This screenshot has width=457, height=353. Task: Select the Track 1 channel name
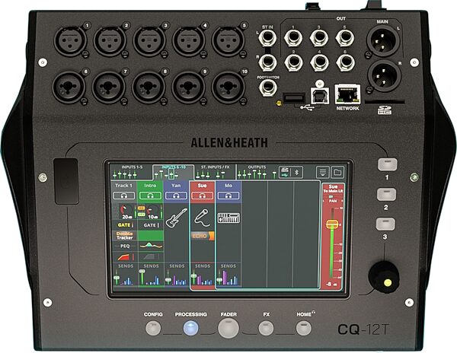[123, 186]
